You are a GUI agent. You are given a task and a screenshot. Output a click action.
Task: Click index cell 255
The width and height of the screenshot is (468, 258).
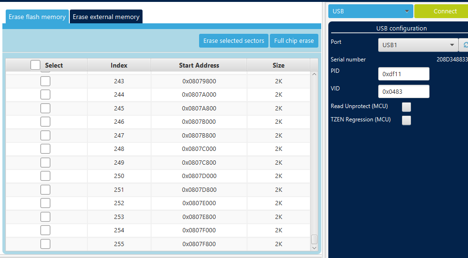click(x=119, y=244)
